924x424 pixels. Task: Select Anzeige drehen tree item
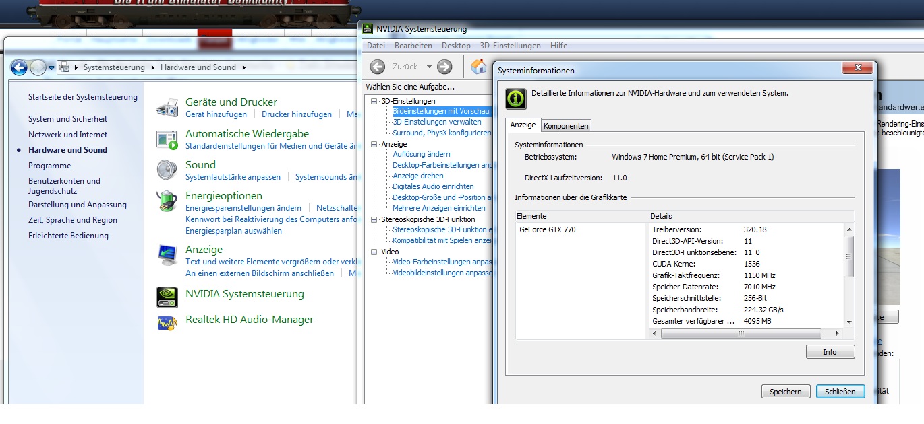point(418,176)
